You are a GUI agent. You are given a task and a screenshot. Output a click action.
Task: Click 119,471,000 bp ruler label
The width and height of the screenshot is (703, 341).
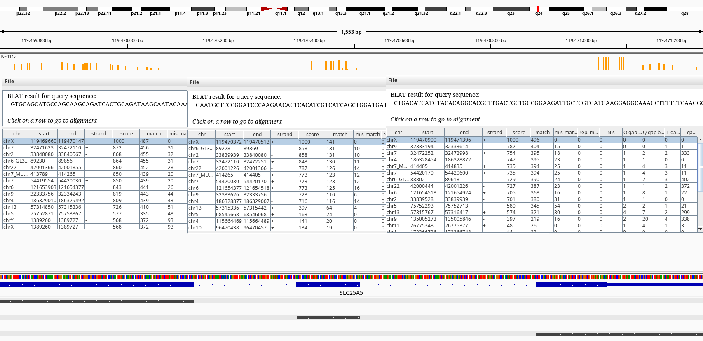581,40
